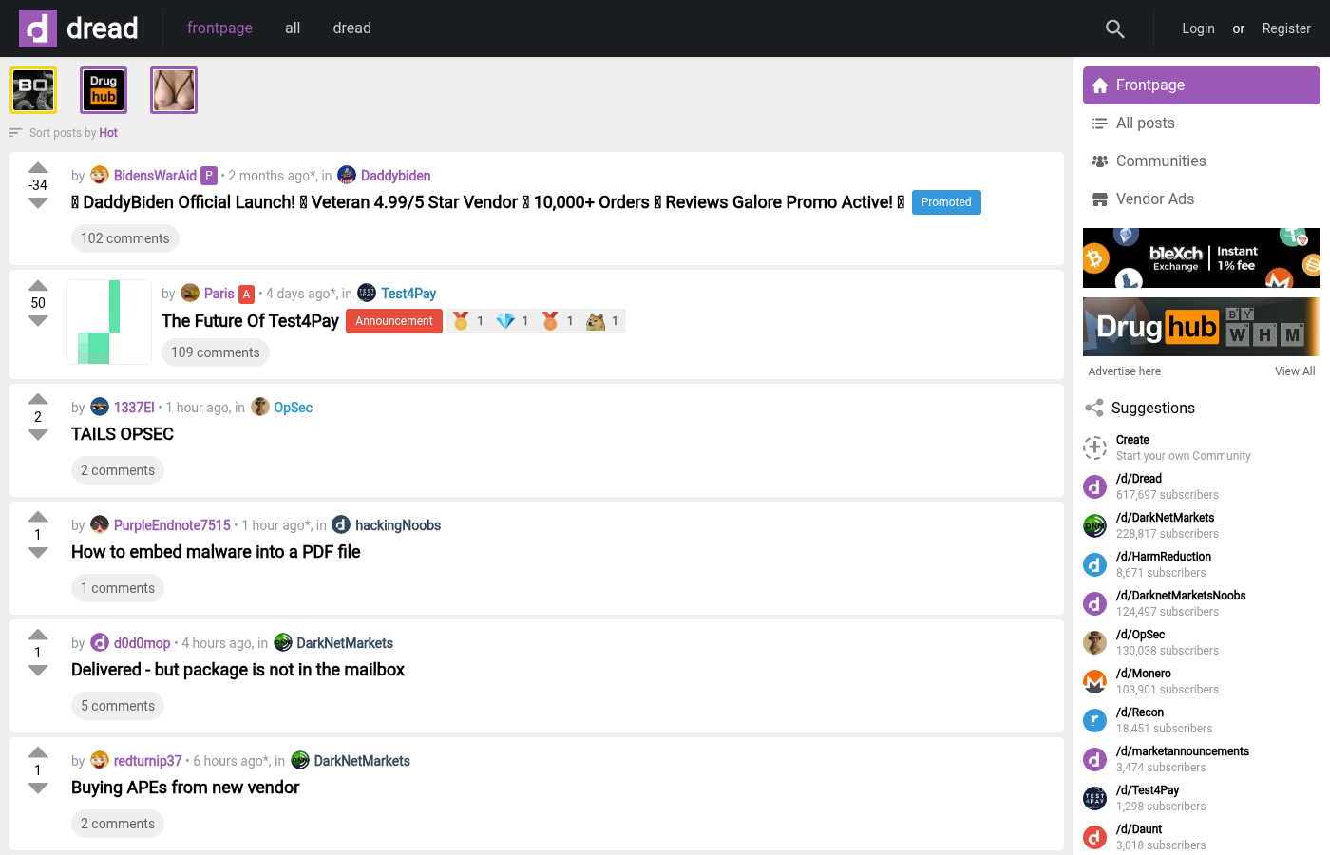Upvote the DaddyBiden Official Launch post
1330x855 pixels.
38,168
